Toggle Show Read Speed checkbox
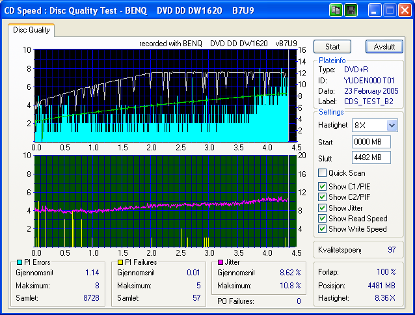The width and height of the screenshot is (415, 315). tap(322, 219)
